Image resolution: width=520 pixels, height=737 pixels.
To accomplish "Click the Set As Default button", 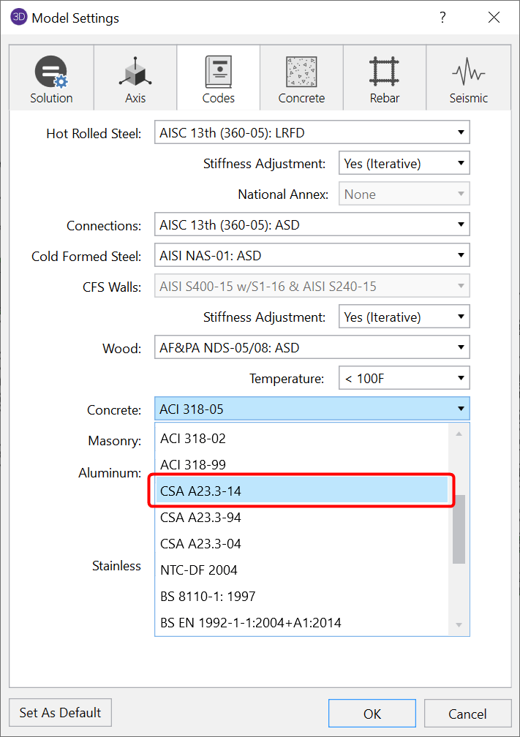I will coord(59,712).
